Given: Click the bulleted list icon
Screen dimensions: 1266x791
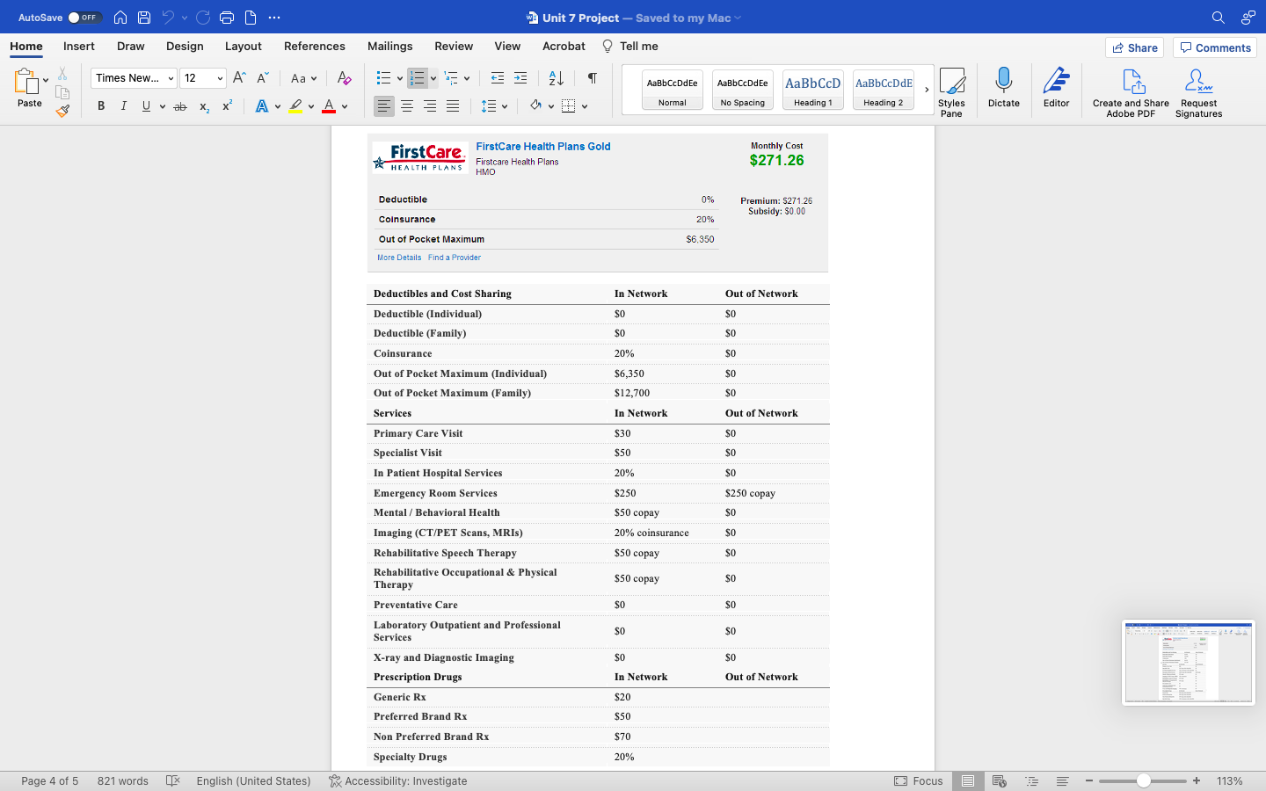Looking at the screenshot, I should coord(383,78).
